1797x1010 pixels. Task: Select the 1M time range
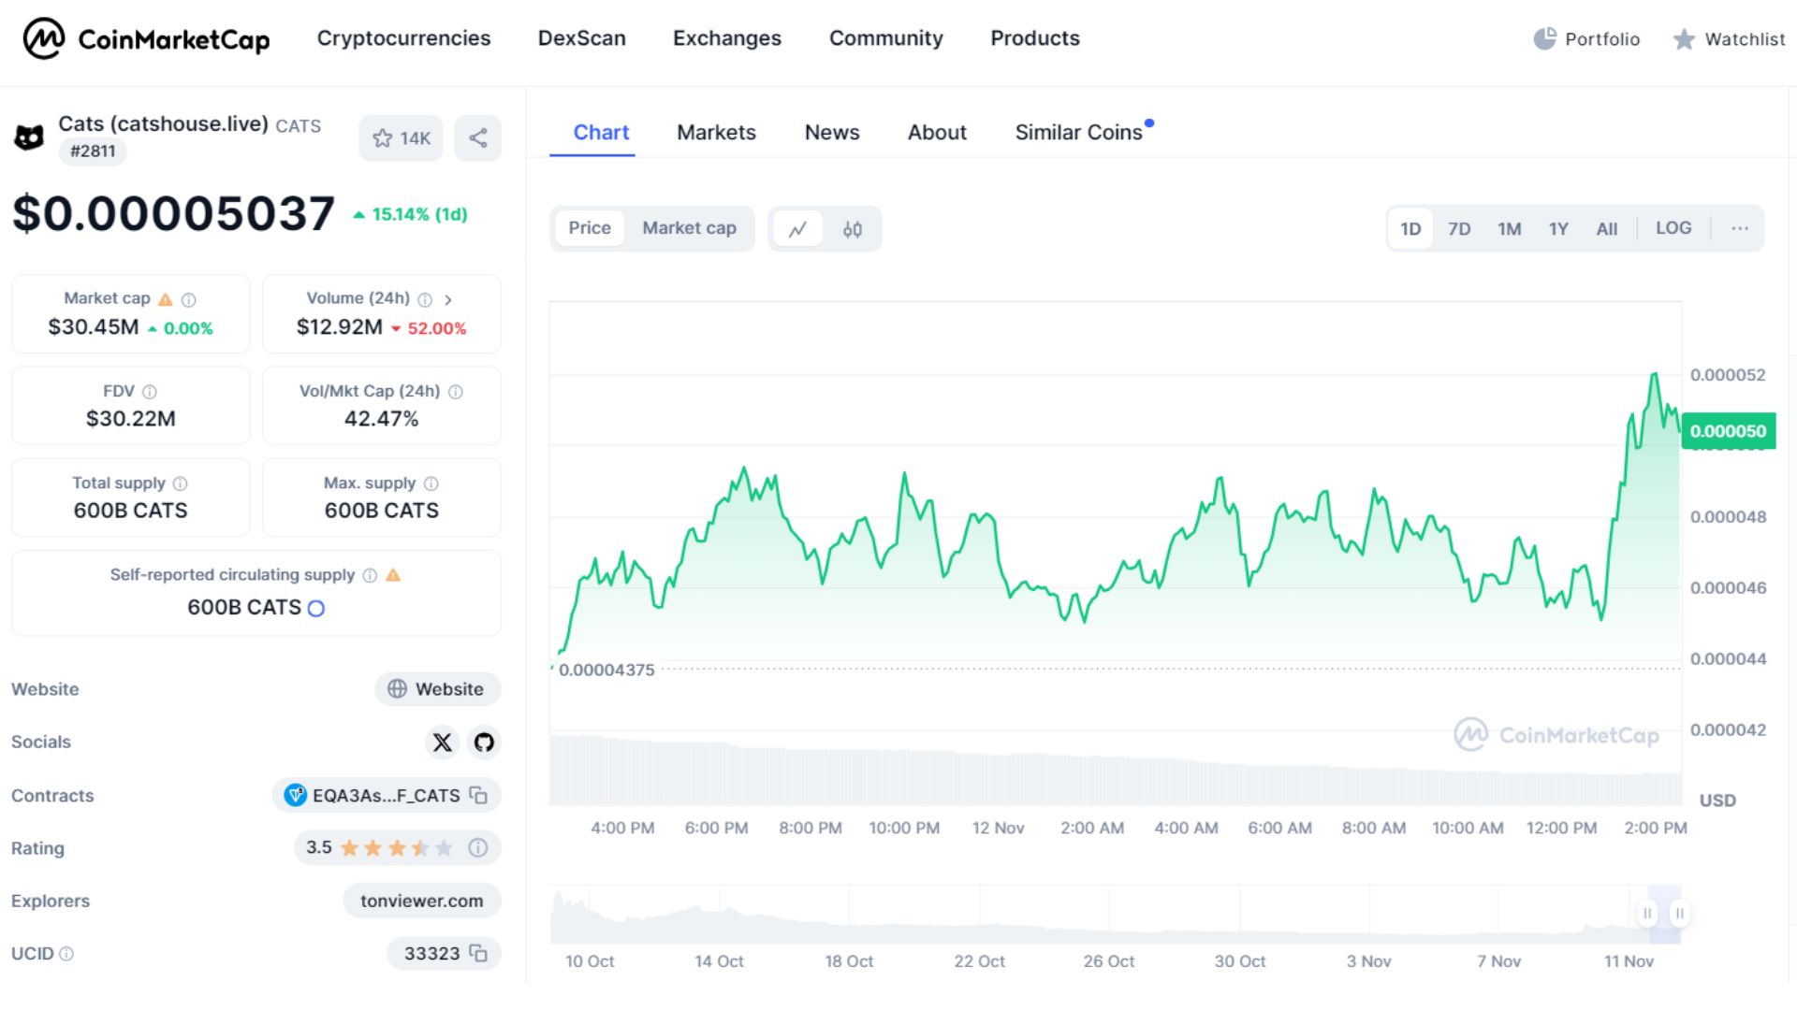point(1509,229)
